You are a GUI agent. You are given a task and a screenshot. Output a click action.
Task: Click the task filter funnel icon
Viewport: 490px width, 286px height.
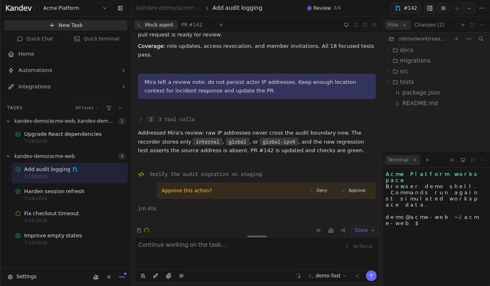click(x=109, y=108)
